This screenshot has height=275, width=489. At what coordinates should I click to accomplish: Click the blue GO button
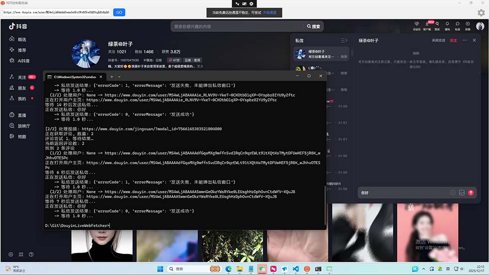pos(119,12)
